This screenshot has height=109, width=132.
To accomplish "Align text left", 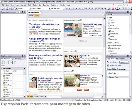I will click(86, 8).
